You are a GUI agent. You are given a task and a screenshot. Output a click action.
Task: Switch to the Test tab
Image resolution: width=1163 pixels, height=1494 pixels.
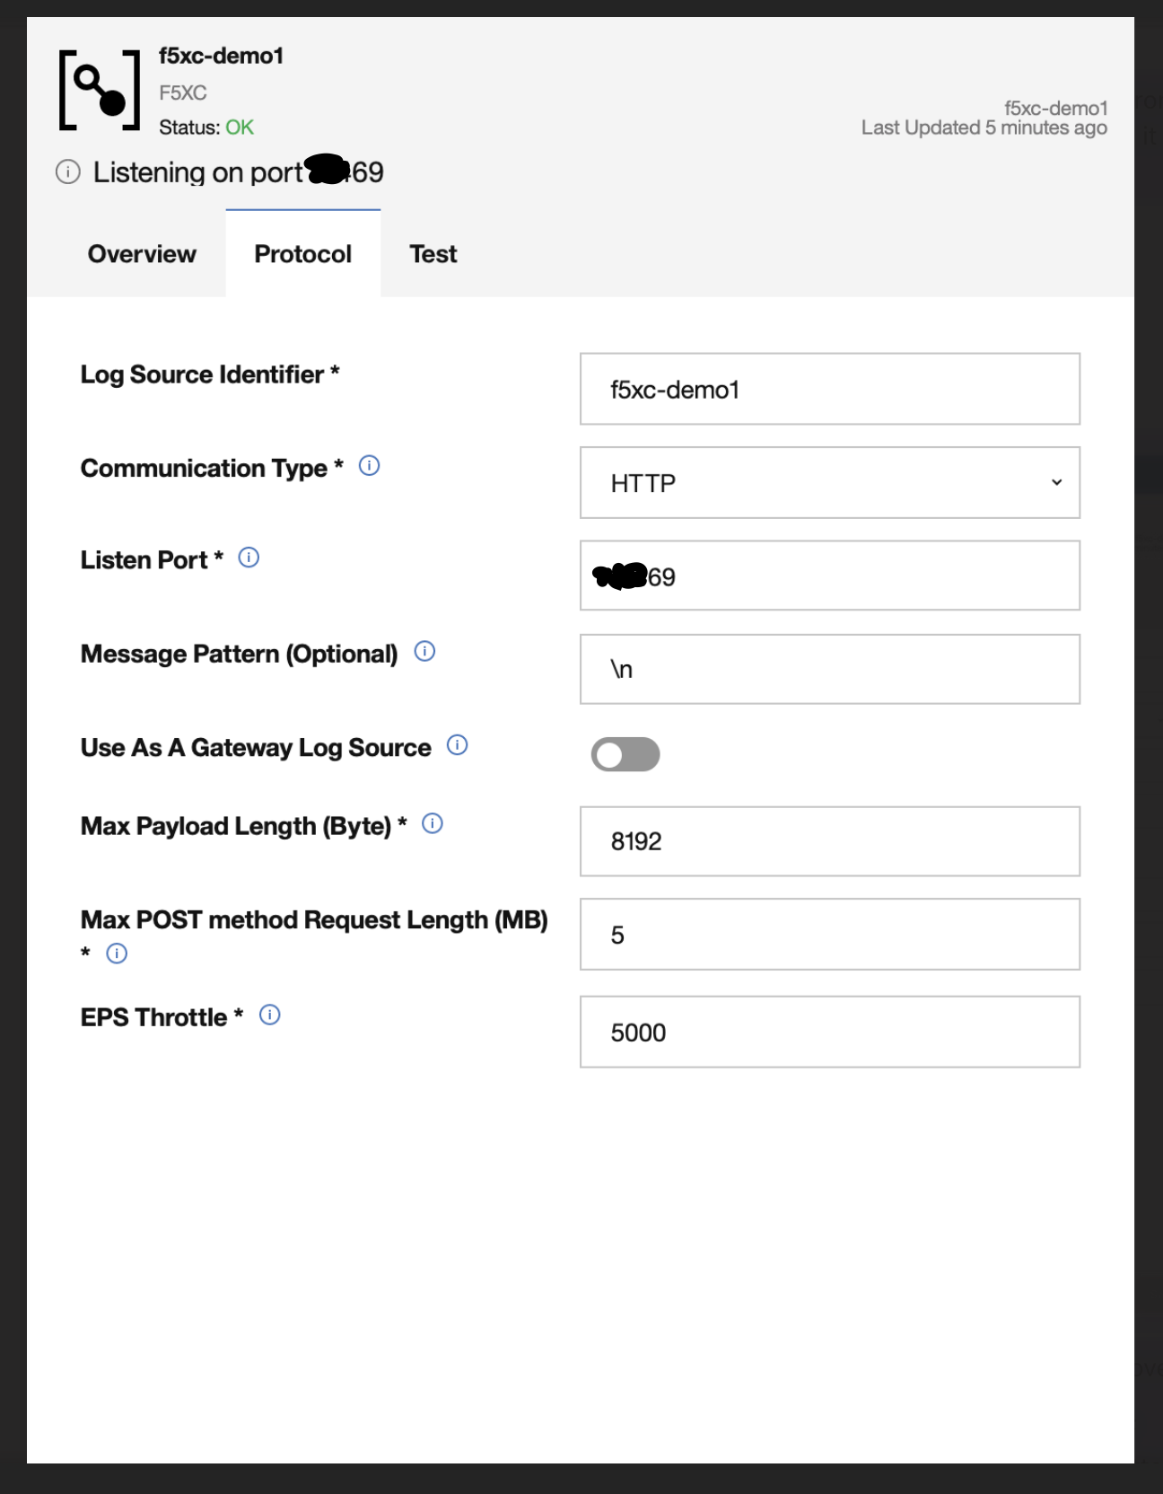coord(433,254)
